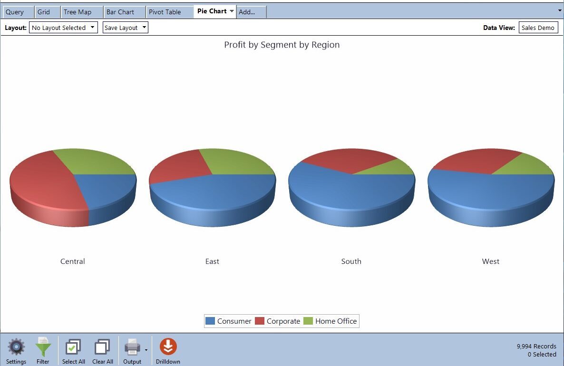Switch to the Query tab

(x=15, y=12)
